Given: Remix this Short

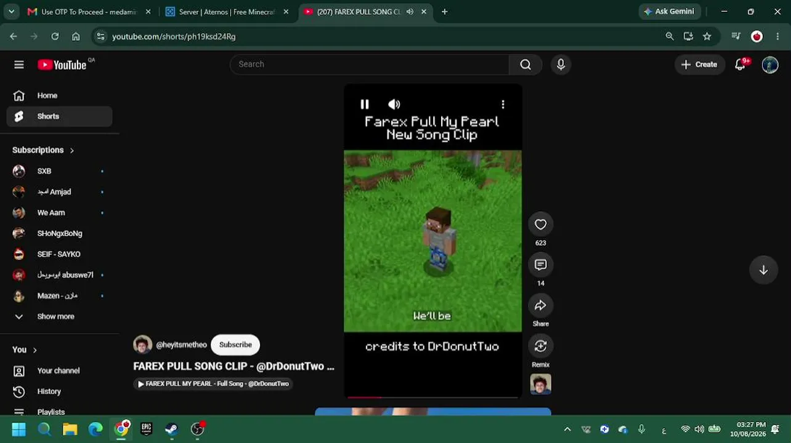Looking at the screenshot, I should tap(540, 346).
